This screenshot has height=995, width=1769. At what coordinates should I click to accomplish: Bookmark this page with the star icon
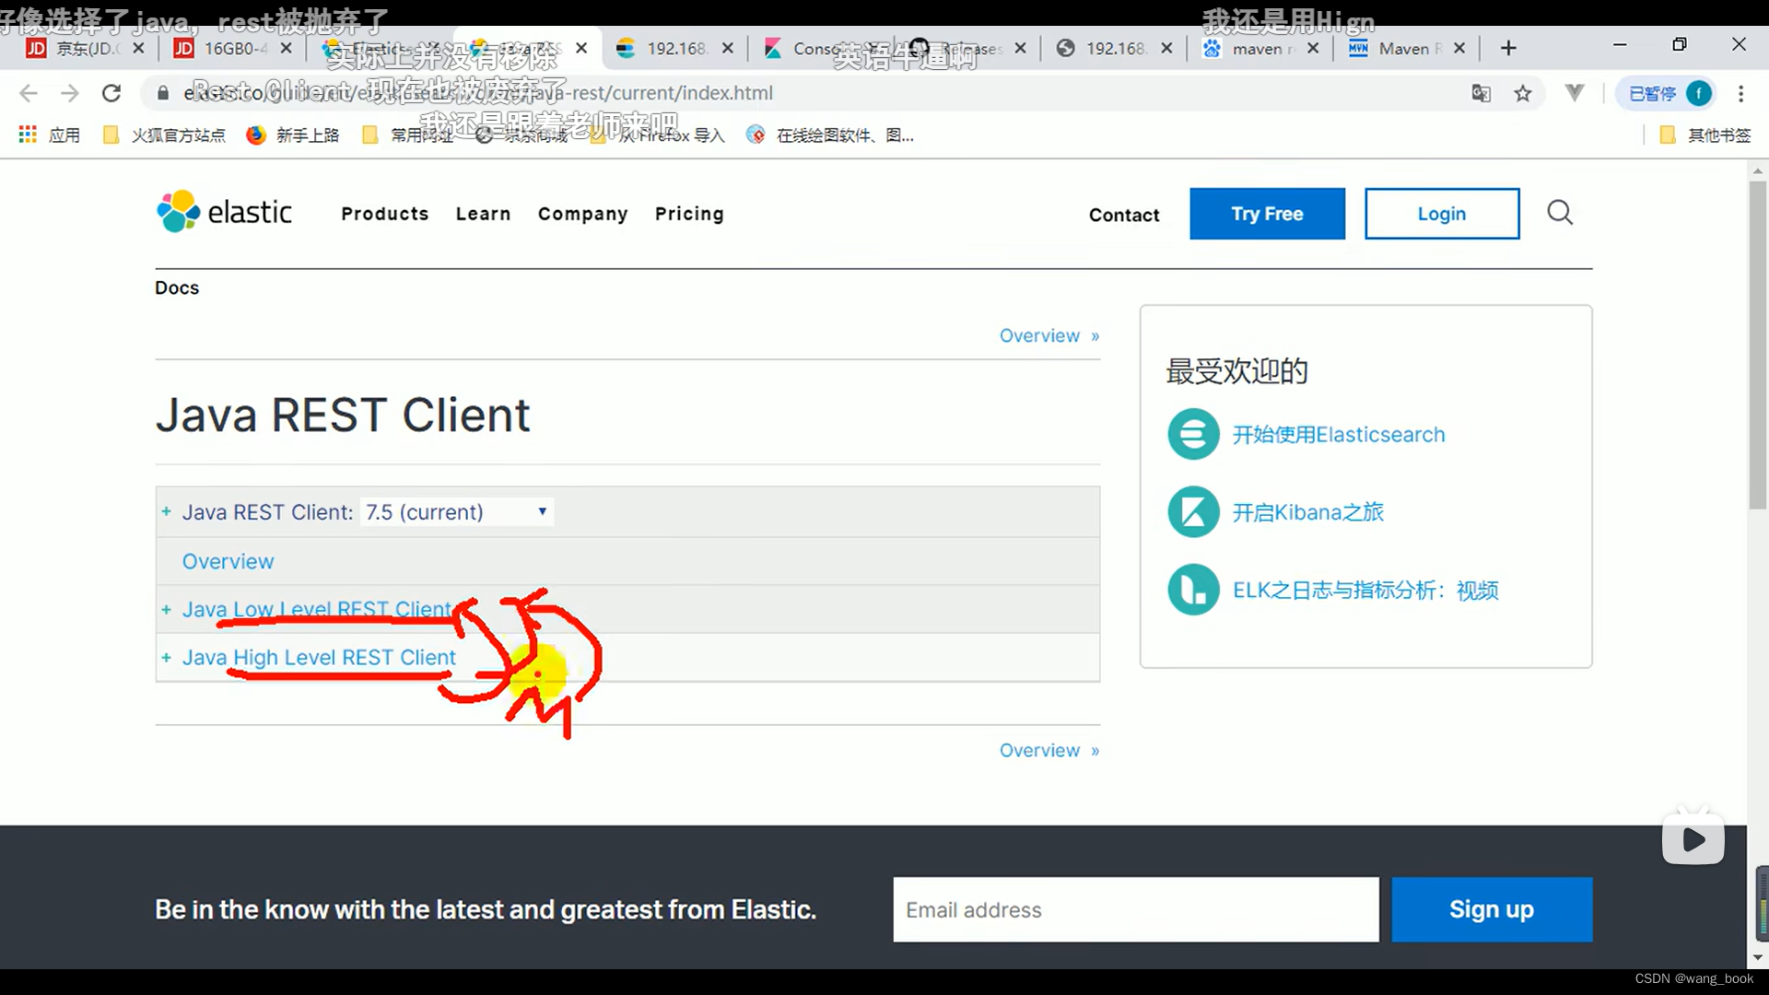(1523, 93)
